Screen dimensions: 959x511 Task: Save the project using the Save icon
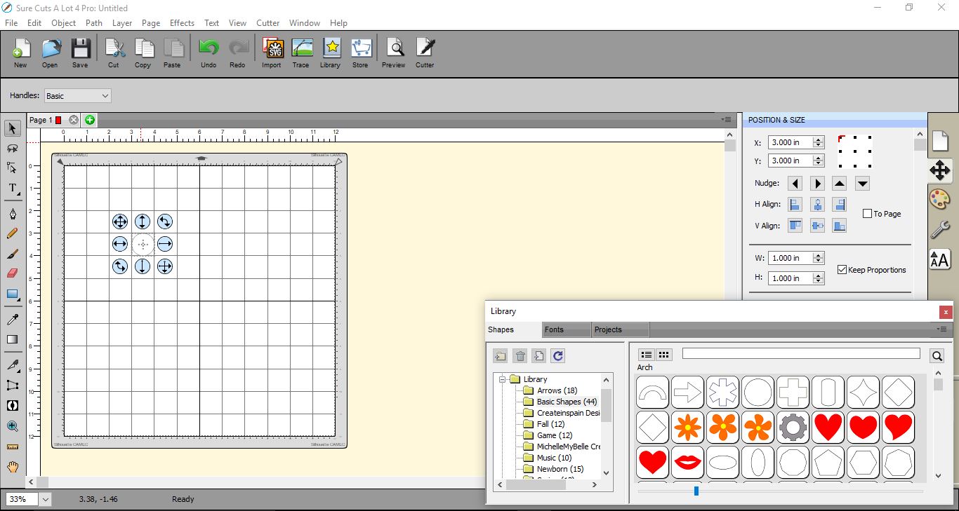point(80,52)
